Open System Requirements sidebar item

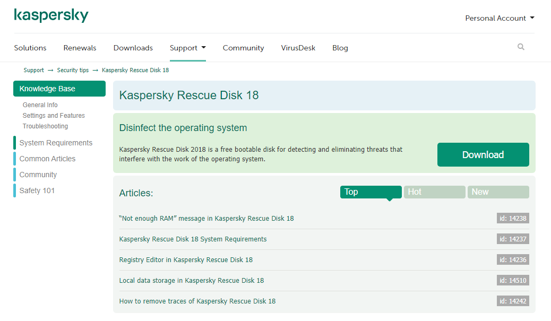coord(56,143)
